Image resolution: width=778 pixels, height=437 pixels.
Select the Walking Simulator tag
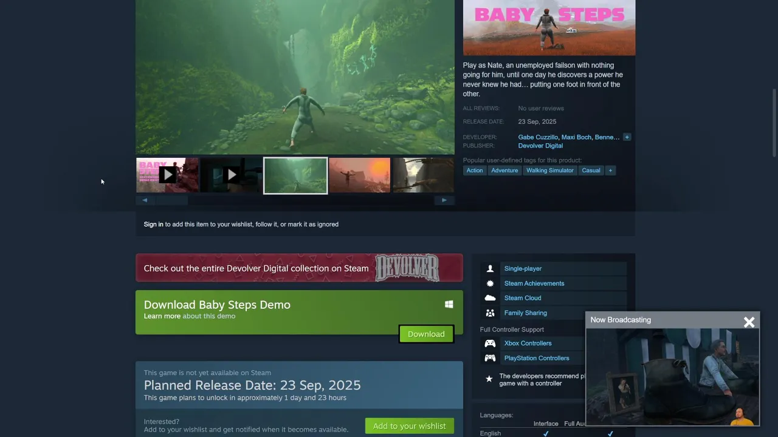[x=549, y=171]
